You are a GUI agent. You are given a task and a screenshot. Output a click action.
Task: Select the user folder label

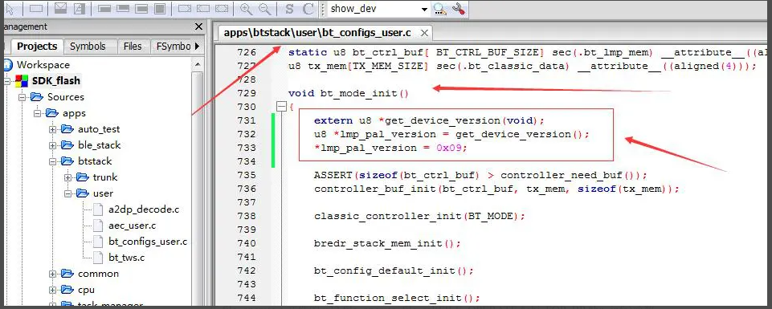pyautogui.click(x=103, y=193)
